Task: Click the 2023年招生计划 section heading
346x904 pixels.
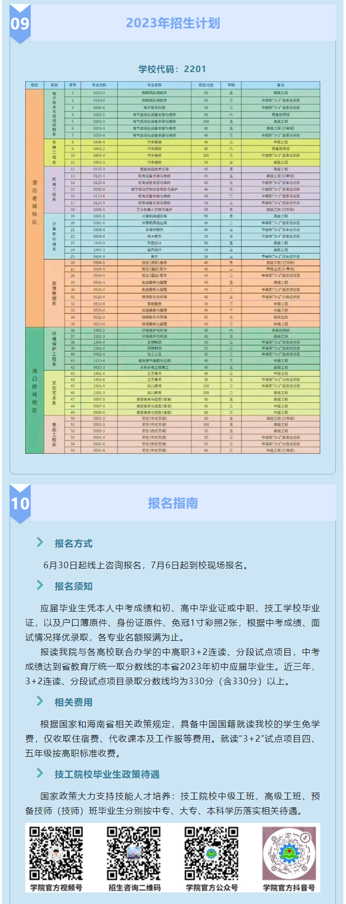Action: 173,23
